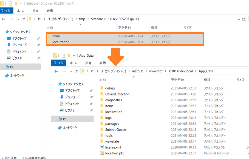Click sc101sc.dev.local in App_Data breadcrumb
Viewport: 249px width, 159px height.
tap(180, 71)
